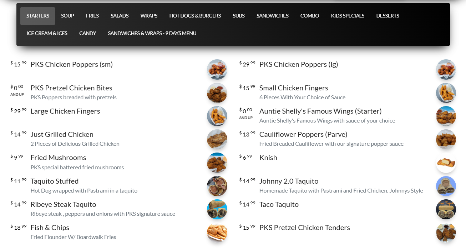Select the Ribeye Steak Taquito listing
The height and width of the screenshot is (249, 466).
63,204
